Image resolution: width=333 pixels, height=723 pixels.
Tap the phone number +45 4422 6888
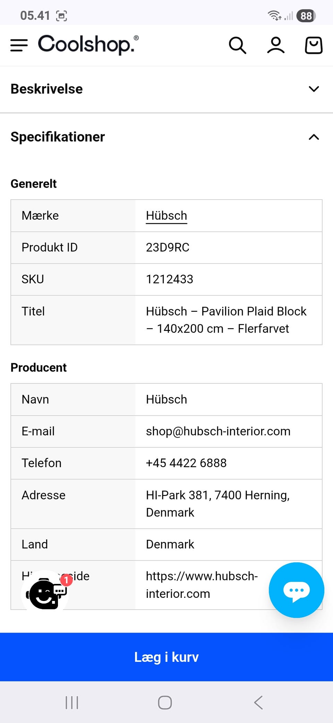[x=186, y=463]
